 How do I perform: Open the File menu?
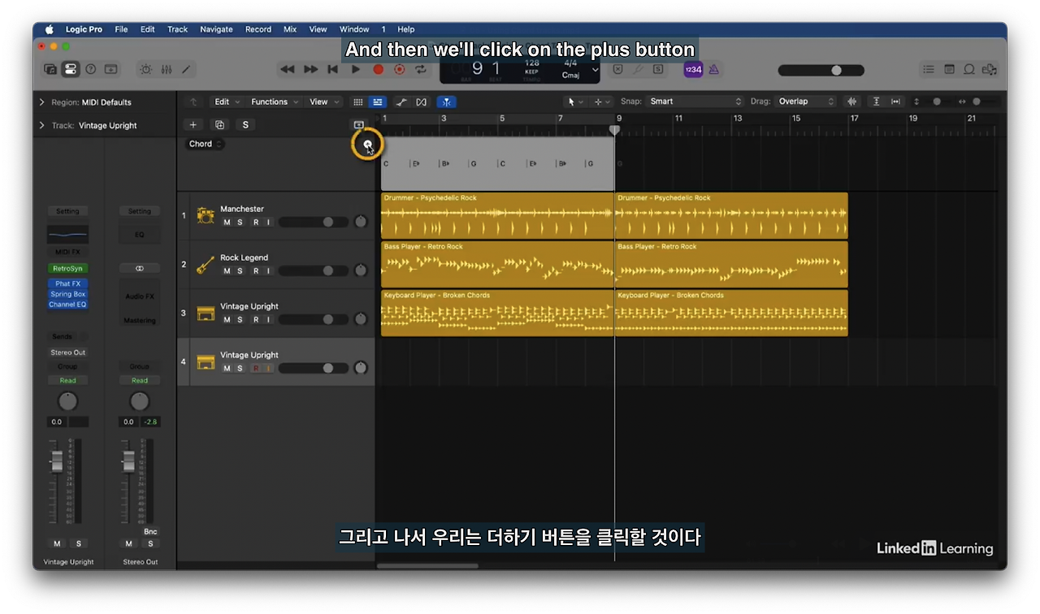point(121,29)
